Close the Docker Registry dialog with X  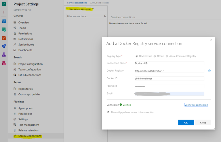[x=211, y=40]
